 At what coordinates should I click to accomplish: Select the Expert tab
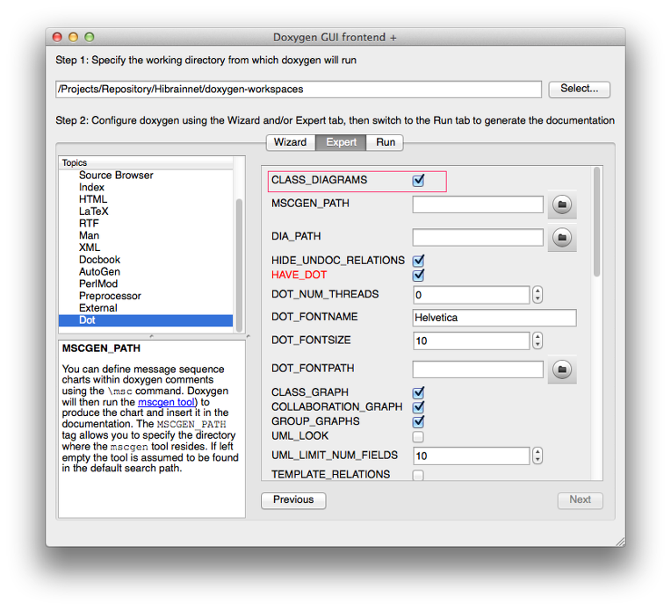[x=341, y=142]
